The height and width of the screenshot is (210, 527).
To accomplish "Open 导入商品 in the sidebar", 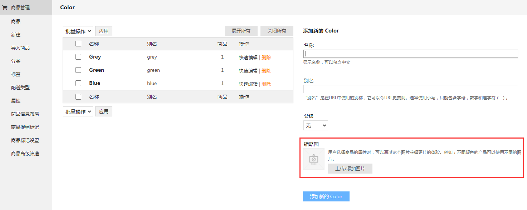I will point(20,48).
